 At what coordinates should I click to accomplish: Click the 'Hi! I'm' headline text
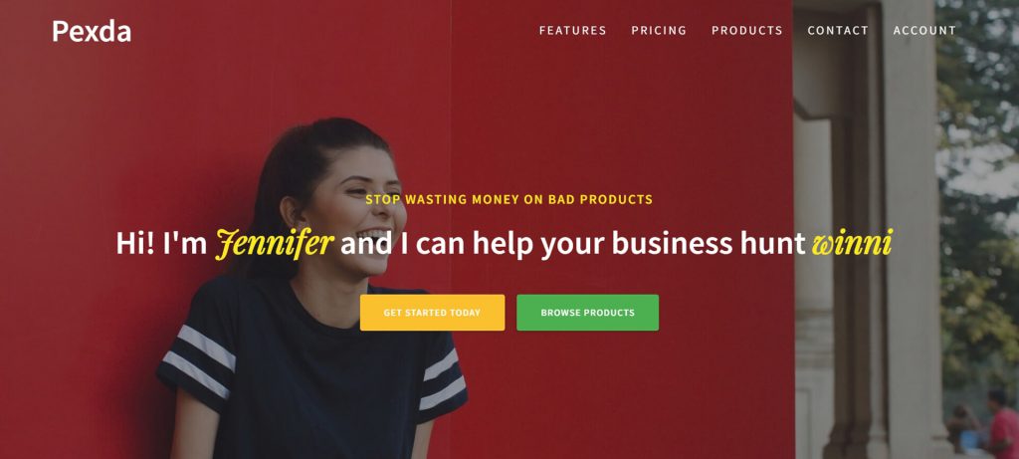tap(161, 244)
